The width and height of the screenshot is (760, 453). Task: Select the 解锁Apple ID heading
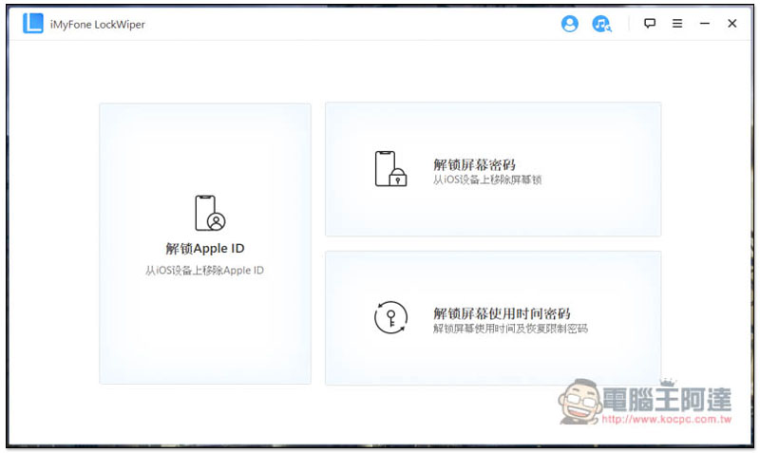coord(205,249)
